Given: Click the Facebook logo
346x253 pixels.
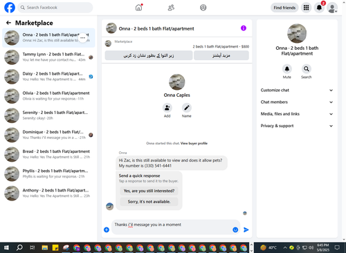Looking at the screenshot, I should [10, 8].
